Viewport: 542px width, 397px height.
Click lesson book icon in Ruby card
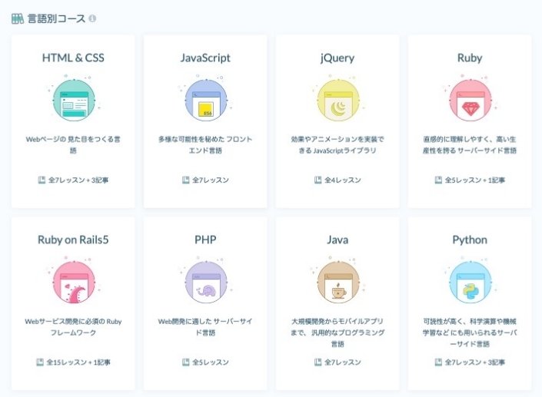(x=438, y=180)
